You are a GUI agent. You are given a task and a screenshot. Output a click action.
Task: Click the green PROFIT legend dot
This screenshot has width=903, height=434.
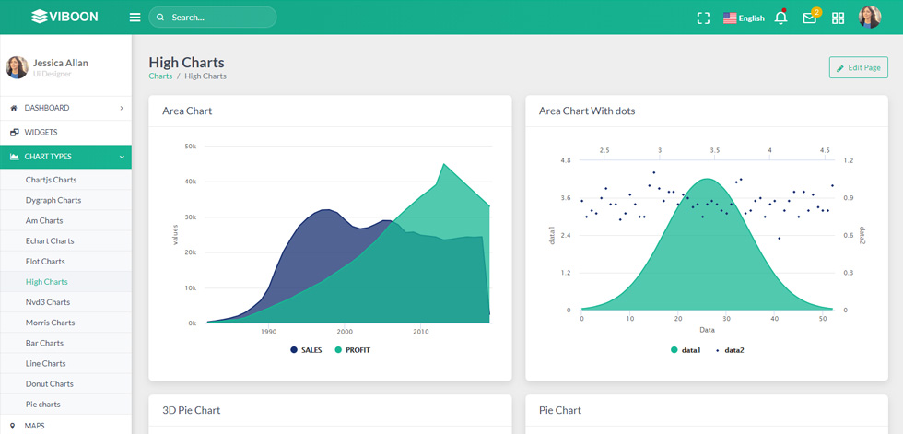338,350
